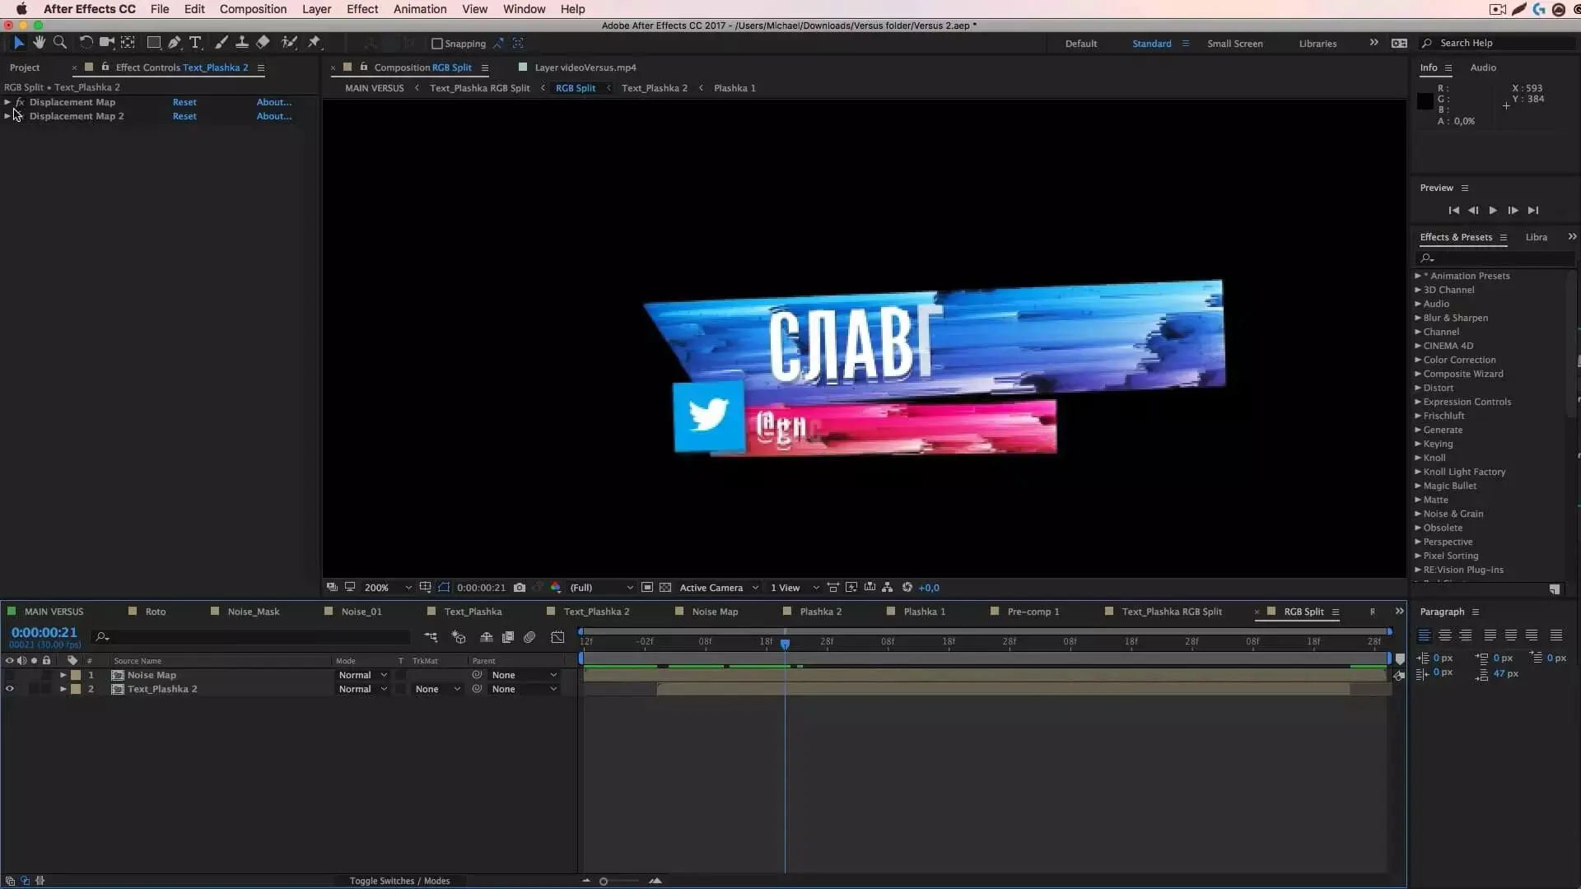This screenshot has height=889, width=1581.
Task: Select the Clone Stamp tool
Action: point(242,43)
